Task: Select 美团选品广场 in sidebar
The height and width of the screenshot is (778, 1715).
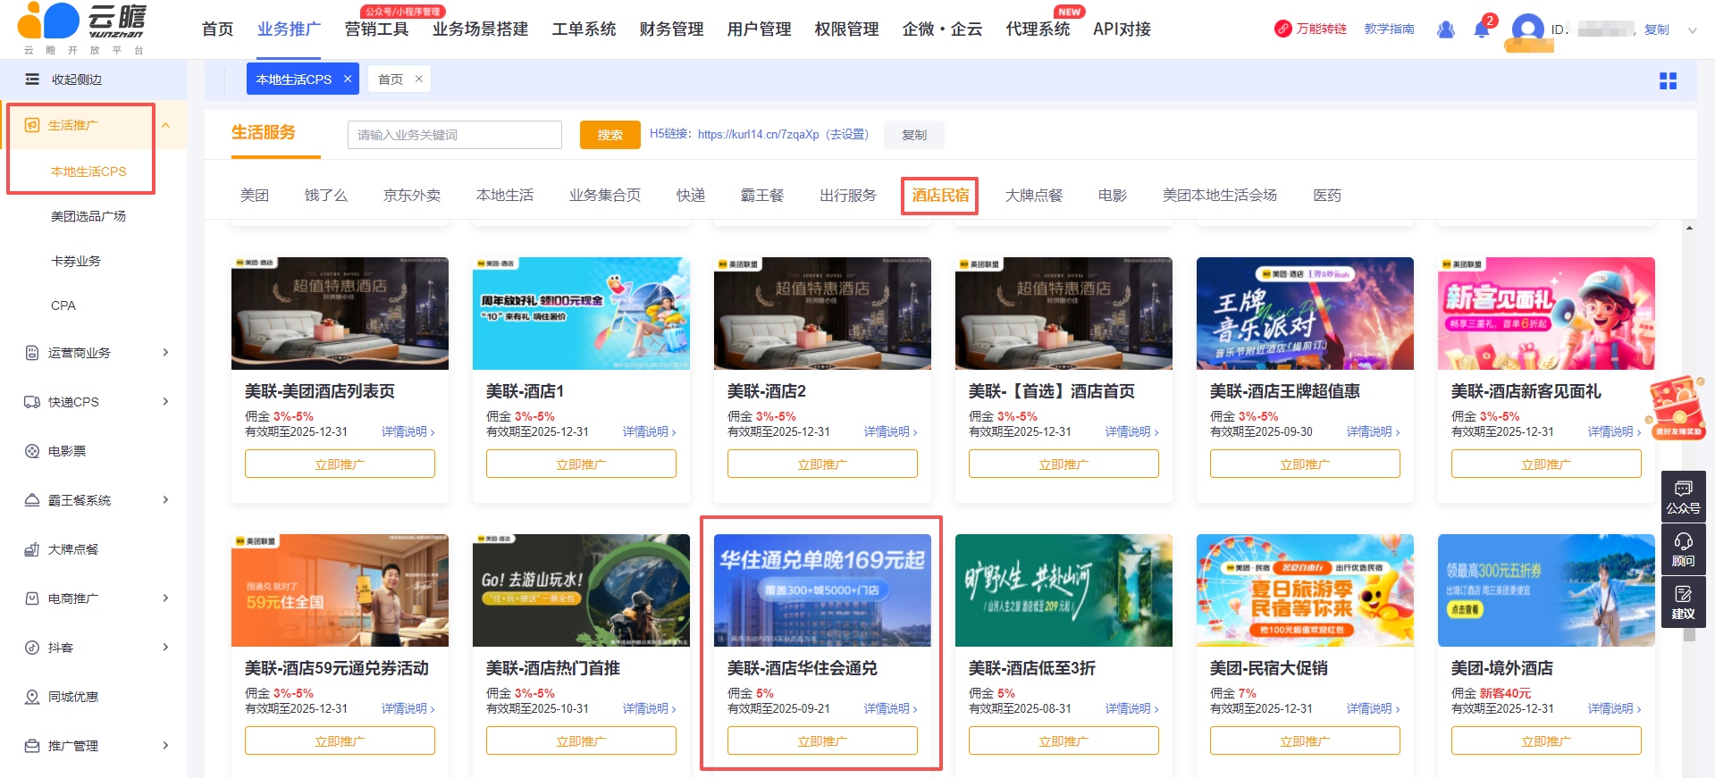Action: click(88, 216)
